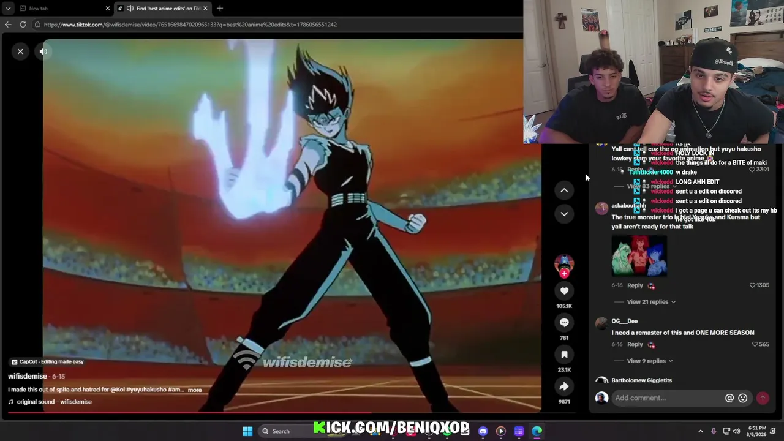This screenshot has height=441, width=784.
Task: Open Bartholomew Giggletits' profile name
Action: pos(641,380)
